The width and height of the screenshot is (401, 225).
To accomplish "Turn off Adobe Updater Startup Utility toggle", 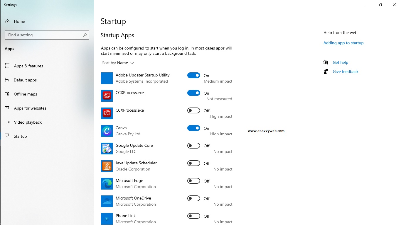I will click(x=194, y=75).
